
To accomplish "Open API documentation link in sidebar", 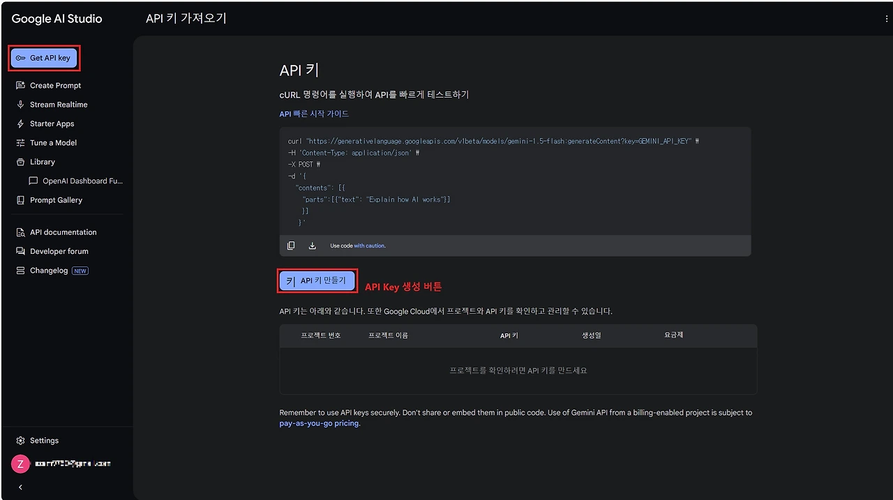I will coord(63,232).
